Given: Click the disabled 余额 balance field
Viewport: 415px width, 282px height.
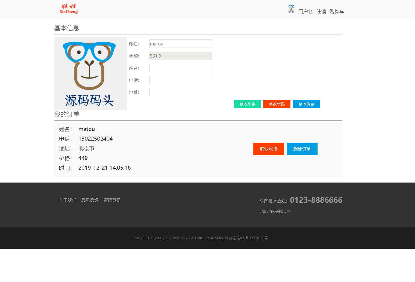Looking at the screenshot, I should [x=181, y=56].
